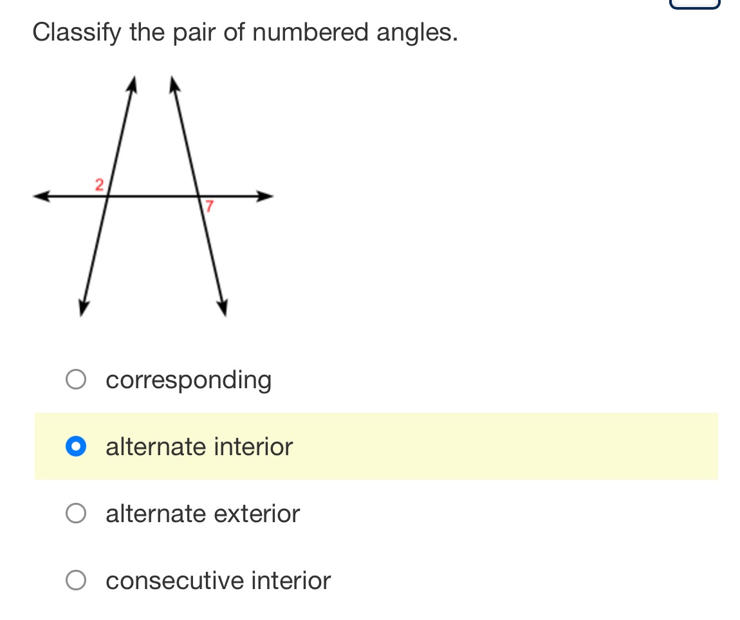
Task: Click the right arrowhead of the horizontal line
Action: (264, 196)
